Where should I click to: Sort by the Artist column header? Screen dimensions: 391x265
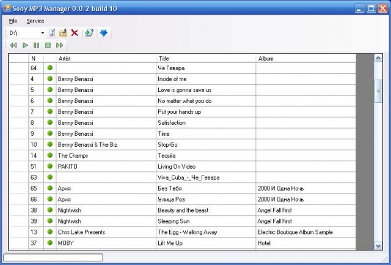coord(106,58)
